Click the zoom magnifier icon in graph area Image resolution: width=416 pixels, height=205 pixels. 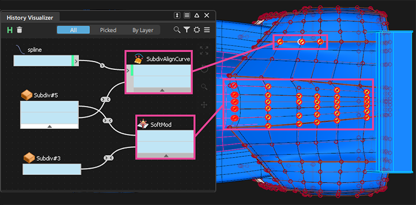tap(204, 87)
